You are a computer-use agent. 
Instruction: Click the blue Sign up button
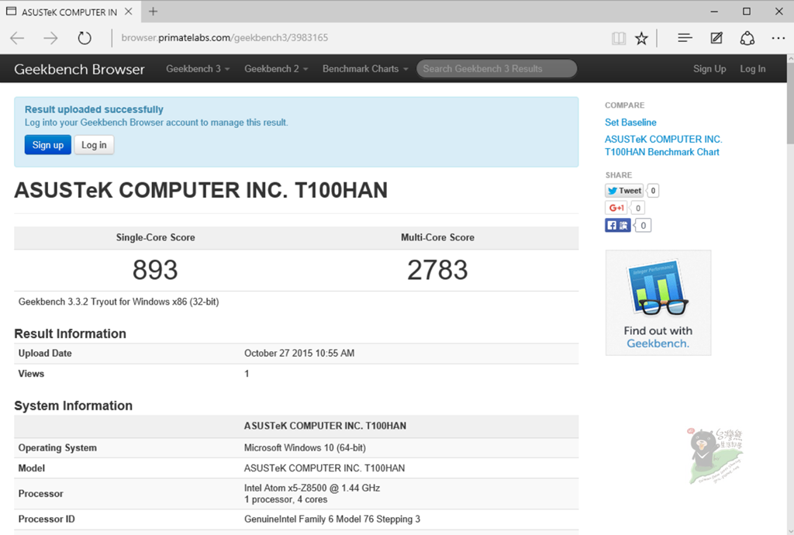47,145
